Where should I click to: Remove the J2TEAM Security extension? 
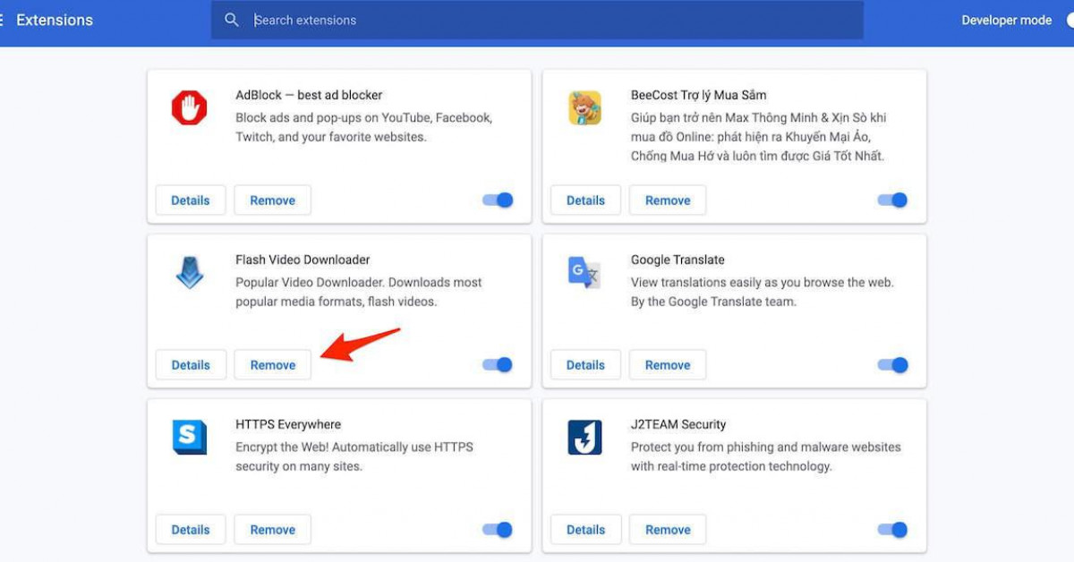click(x=668, y=530)
